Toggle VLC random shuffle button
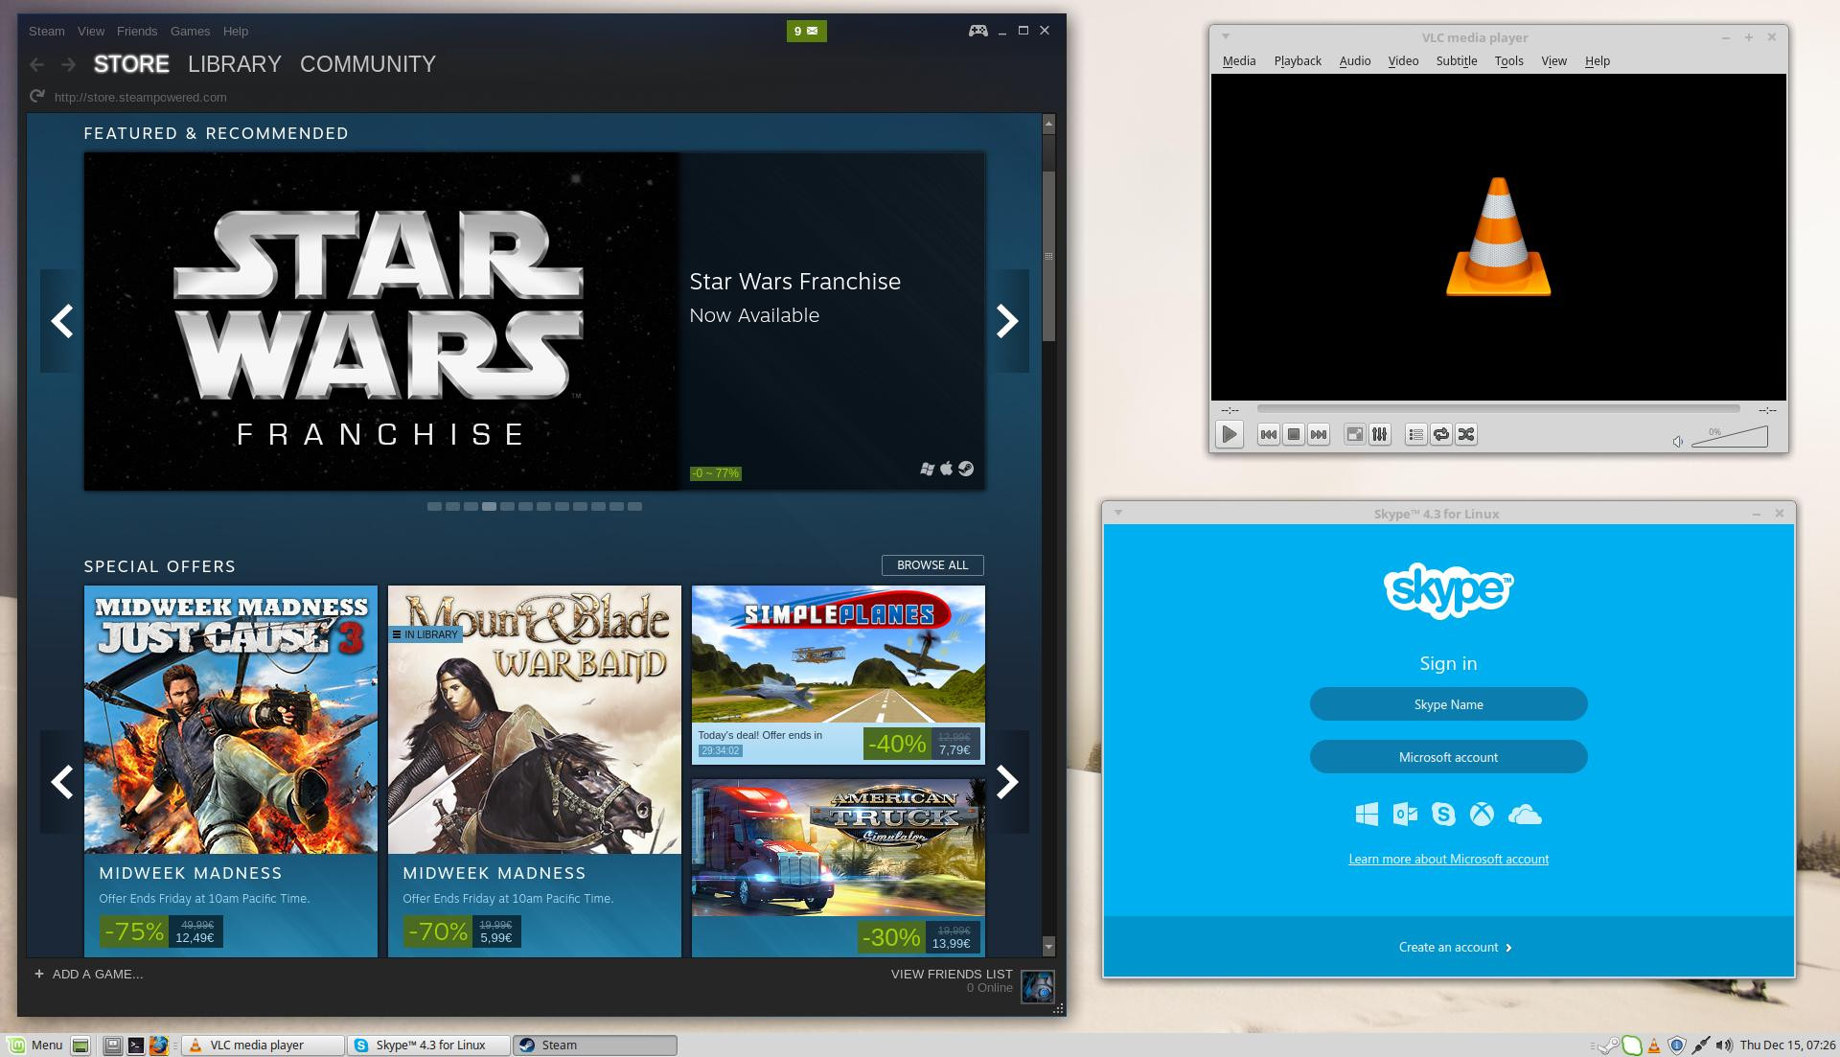This screenshot has height=1057, width=1840. [x=1465, y=434]
